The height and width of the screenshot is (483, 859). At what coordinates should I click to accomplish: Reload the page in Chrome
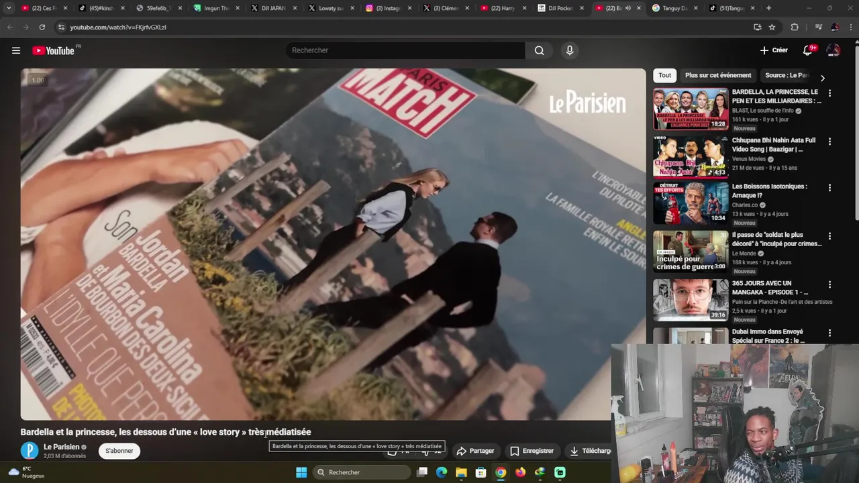(x=42, y=27)
